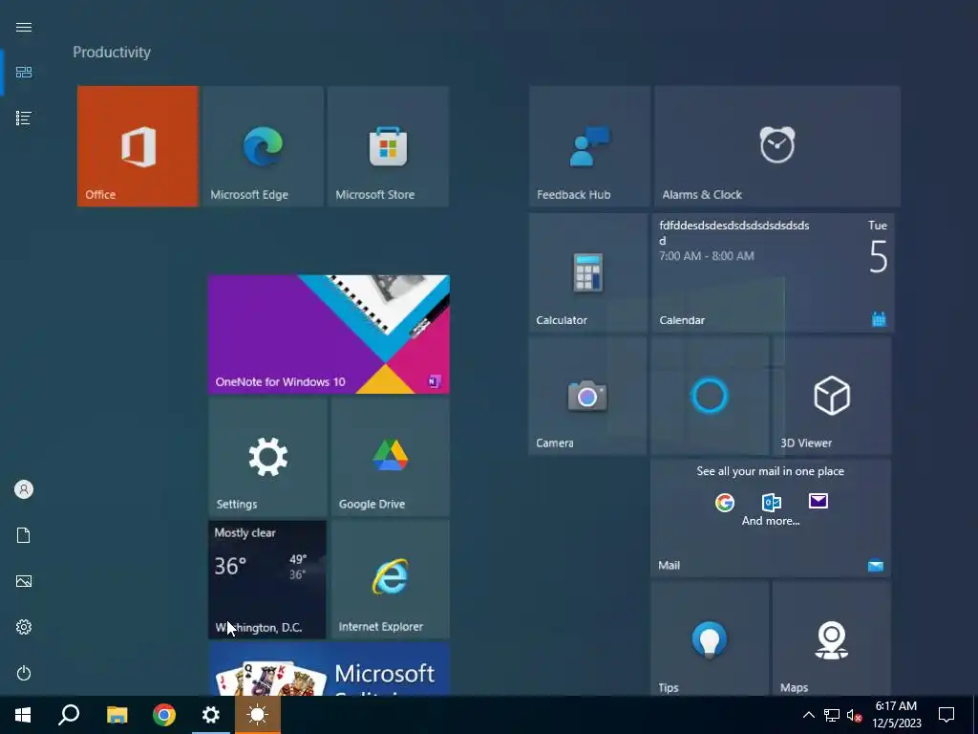Launch the Calculator tile
The width and height of the screenshot is (978, 734).
pyautogui.click(x=588, y=272)
